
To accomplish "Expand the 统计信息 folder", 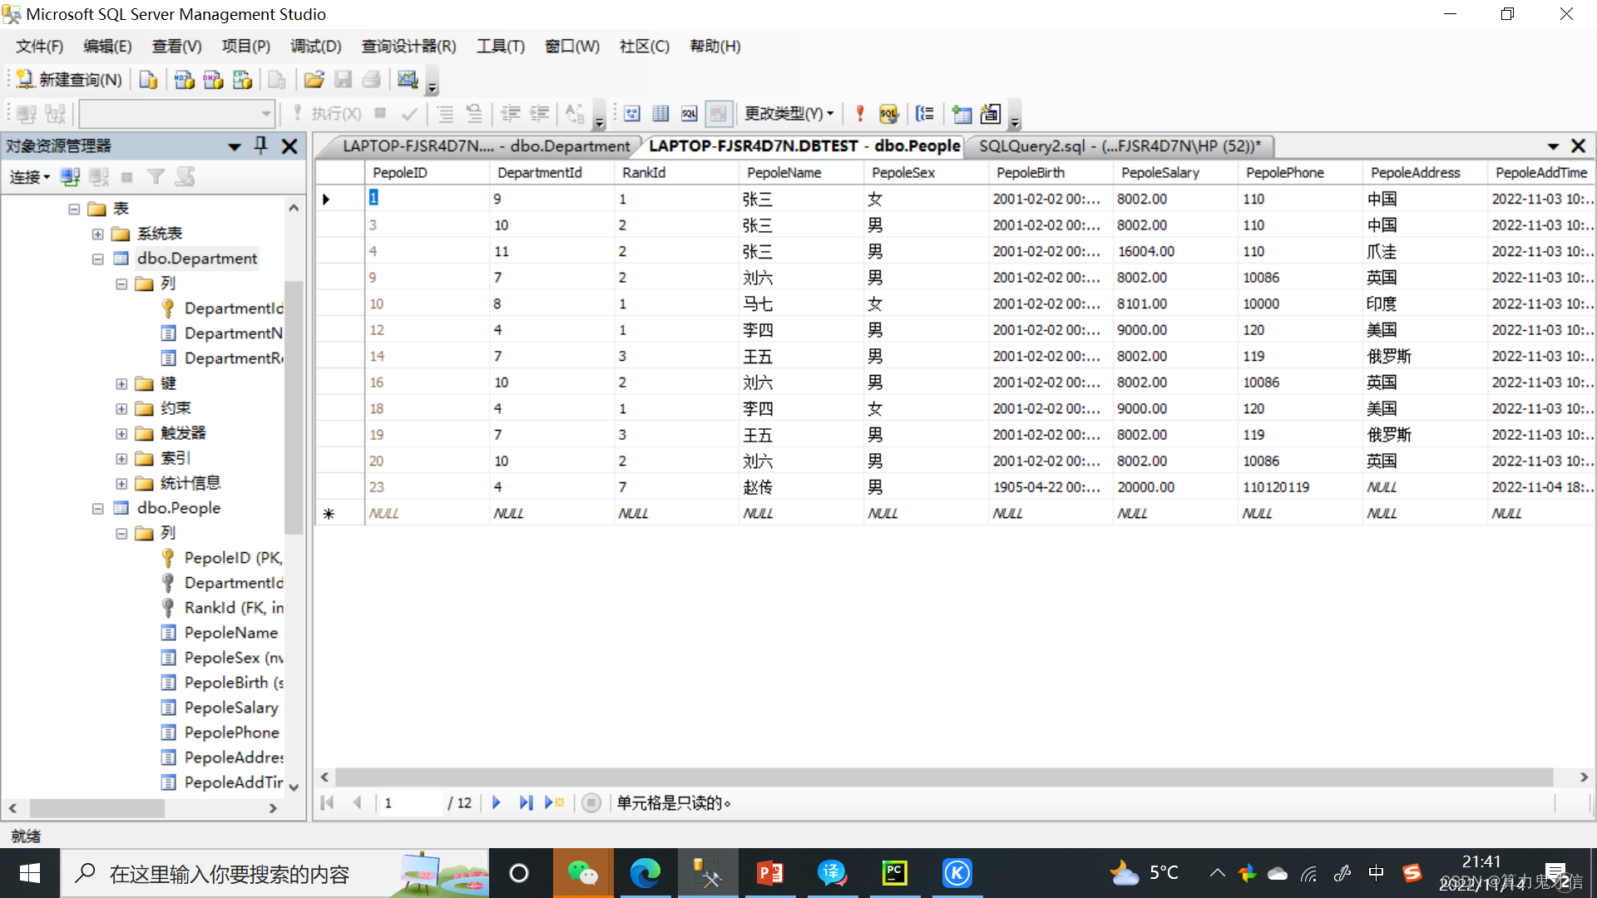I will tap(121, 483).
